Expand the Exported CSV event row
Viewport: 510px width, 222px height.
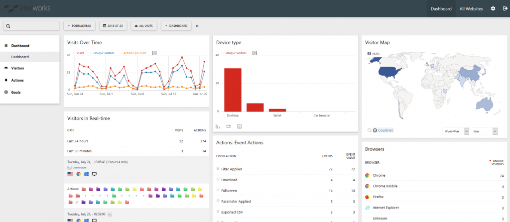[218, 211]
